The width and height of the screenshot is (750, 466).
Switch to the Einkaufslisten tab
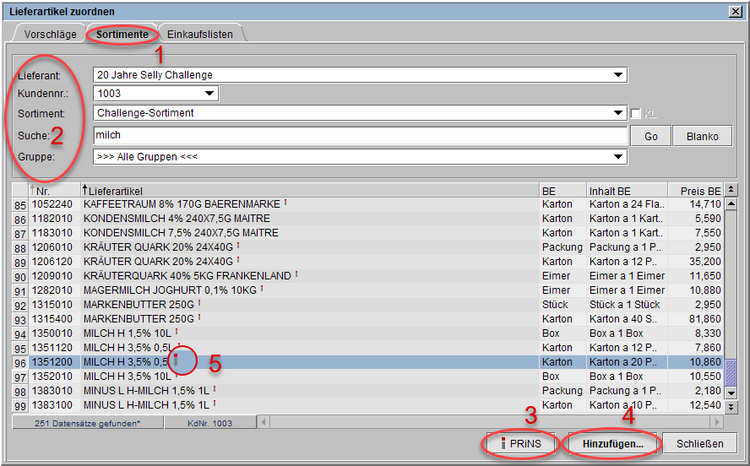[200, 35]
